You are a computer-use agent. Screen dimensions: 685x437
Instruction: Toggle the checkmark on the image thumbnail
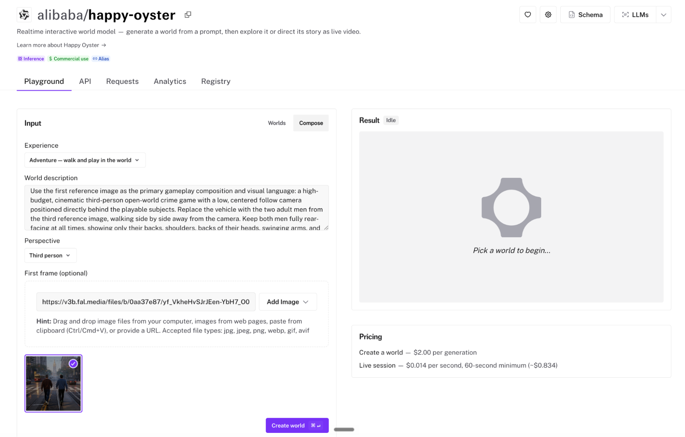pos(73,364)
